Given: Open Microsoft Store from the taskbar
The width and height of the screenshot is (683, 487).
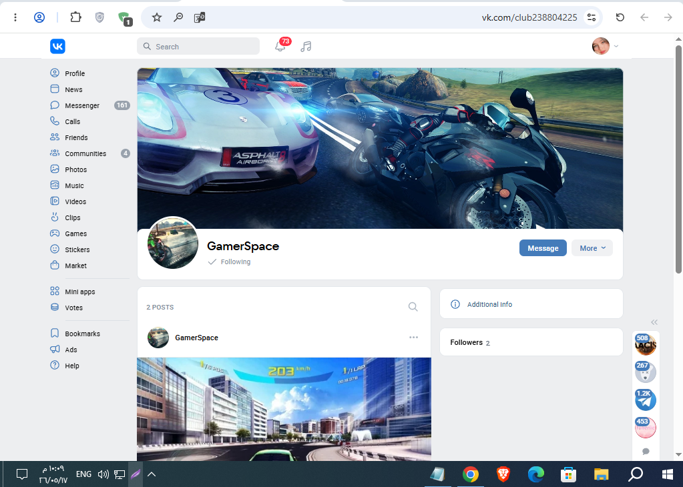Looking at the screenshot, I should pyautogui.click(x=568, y=474).
